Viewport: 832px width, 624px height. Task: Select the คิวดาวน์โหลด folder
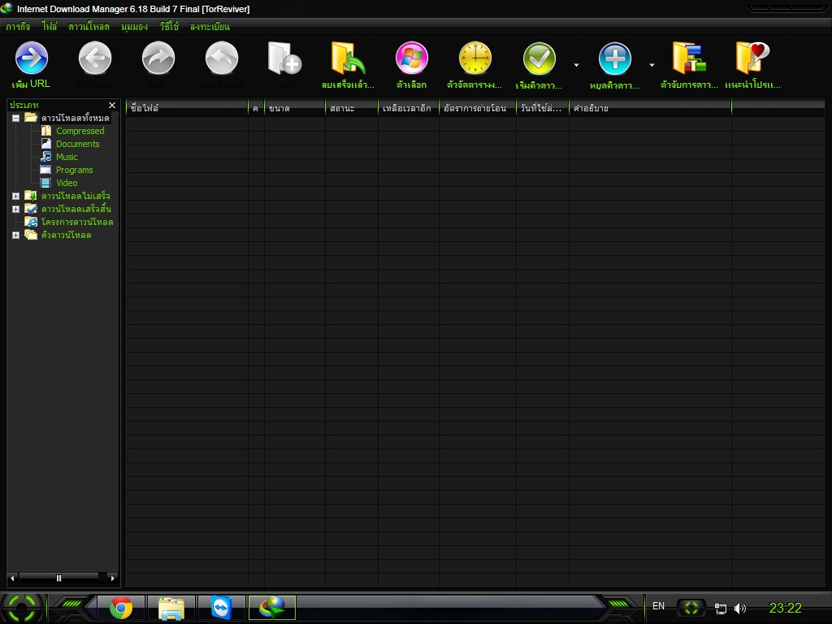(67, 235)
